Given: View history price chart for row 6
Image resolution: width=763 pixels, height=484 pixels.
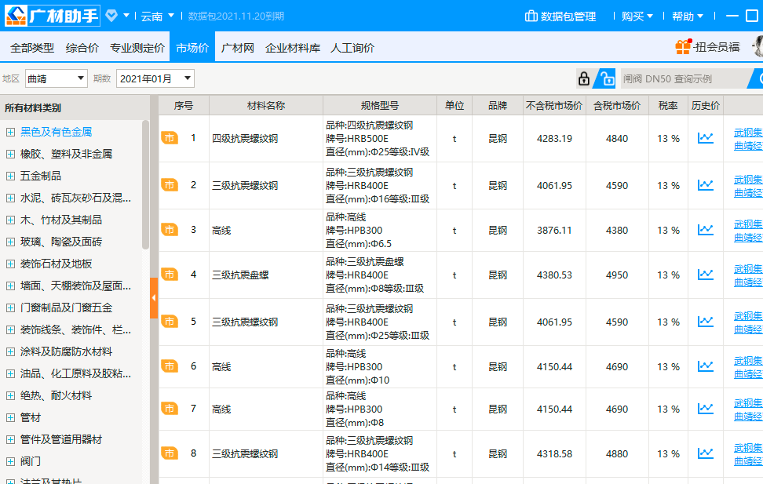Looking at the screenshot, I should pyautogui.click(x=705, y=367).
